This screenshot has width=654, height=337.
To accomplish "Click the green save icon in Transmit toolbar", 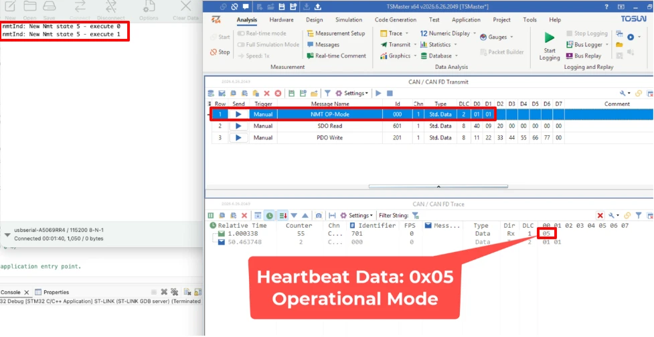I will (x=292, y=93).
